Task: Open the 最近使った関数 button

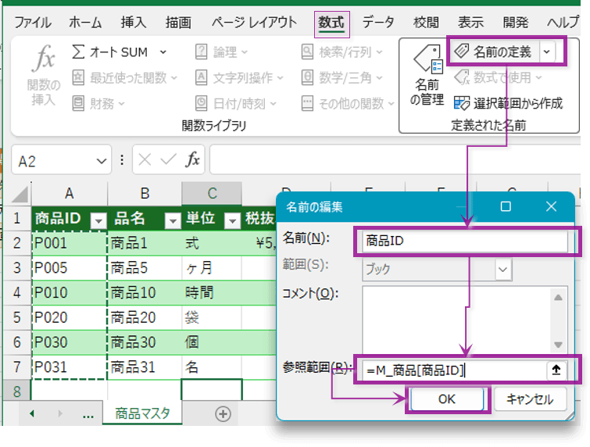Action: (124, 78)
